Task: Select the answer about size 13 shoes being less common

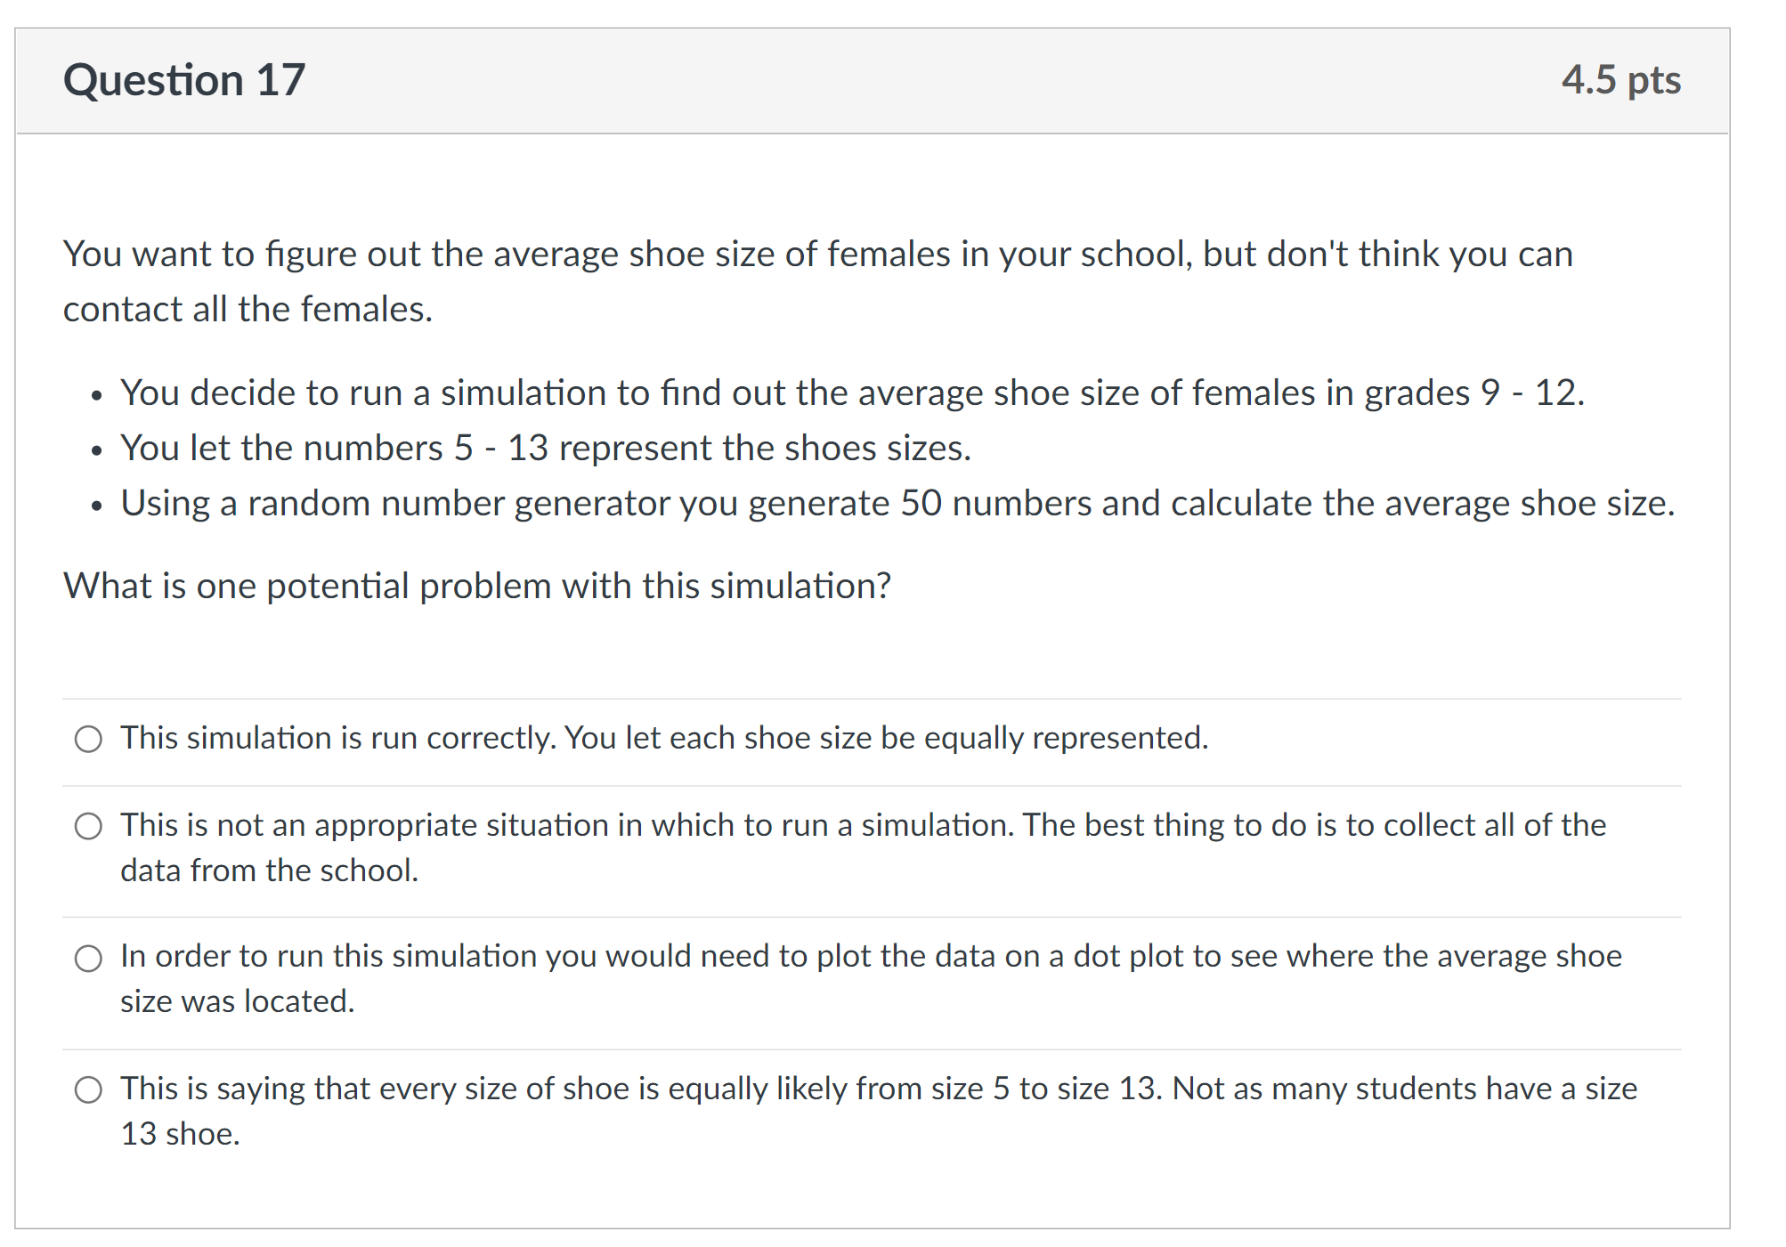Action: click(x=89, y=1089)
